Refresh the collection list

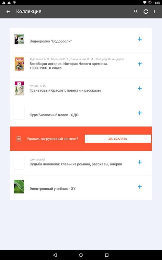click(145, 11)
